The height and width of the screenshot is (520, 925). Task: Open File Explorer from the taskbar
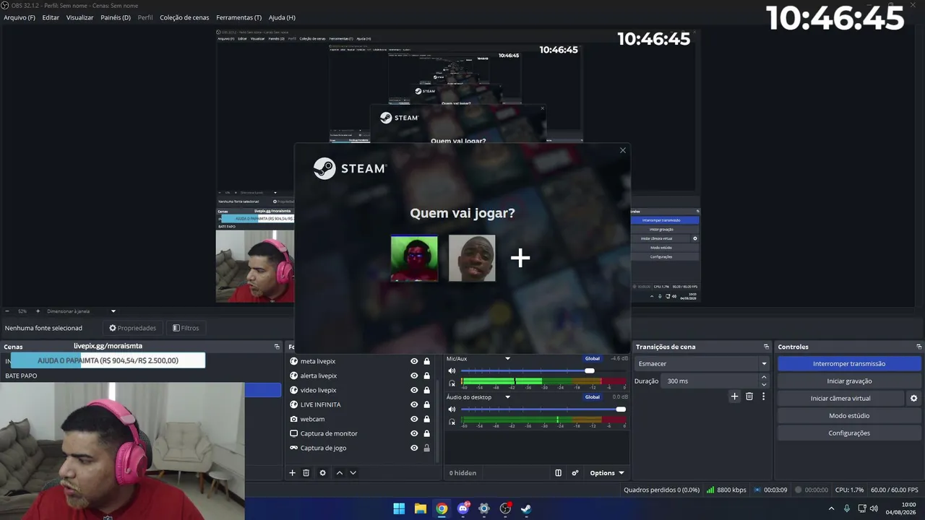pos(421,508)
